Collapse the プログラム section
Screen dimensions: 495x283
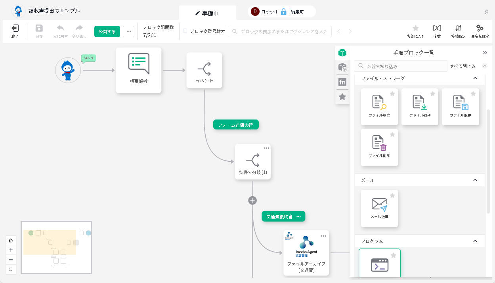pos(475,241)
